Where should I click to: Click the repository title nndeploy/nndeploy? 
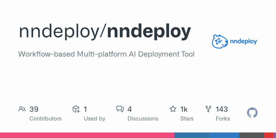(x=105, y=32)
